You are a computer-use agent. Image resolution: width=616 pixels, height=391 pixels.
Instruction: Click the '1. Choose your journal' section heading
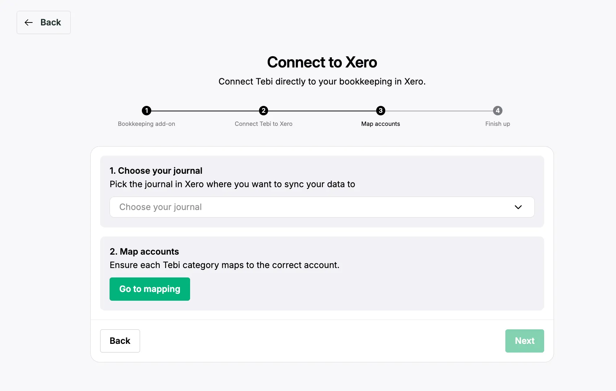coord(156,171)
